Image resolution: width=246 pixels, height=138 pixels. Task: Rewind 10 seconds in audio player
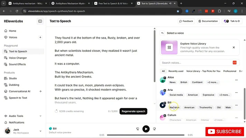coord(138,129)
